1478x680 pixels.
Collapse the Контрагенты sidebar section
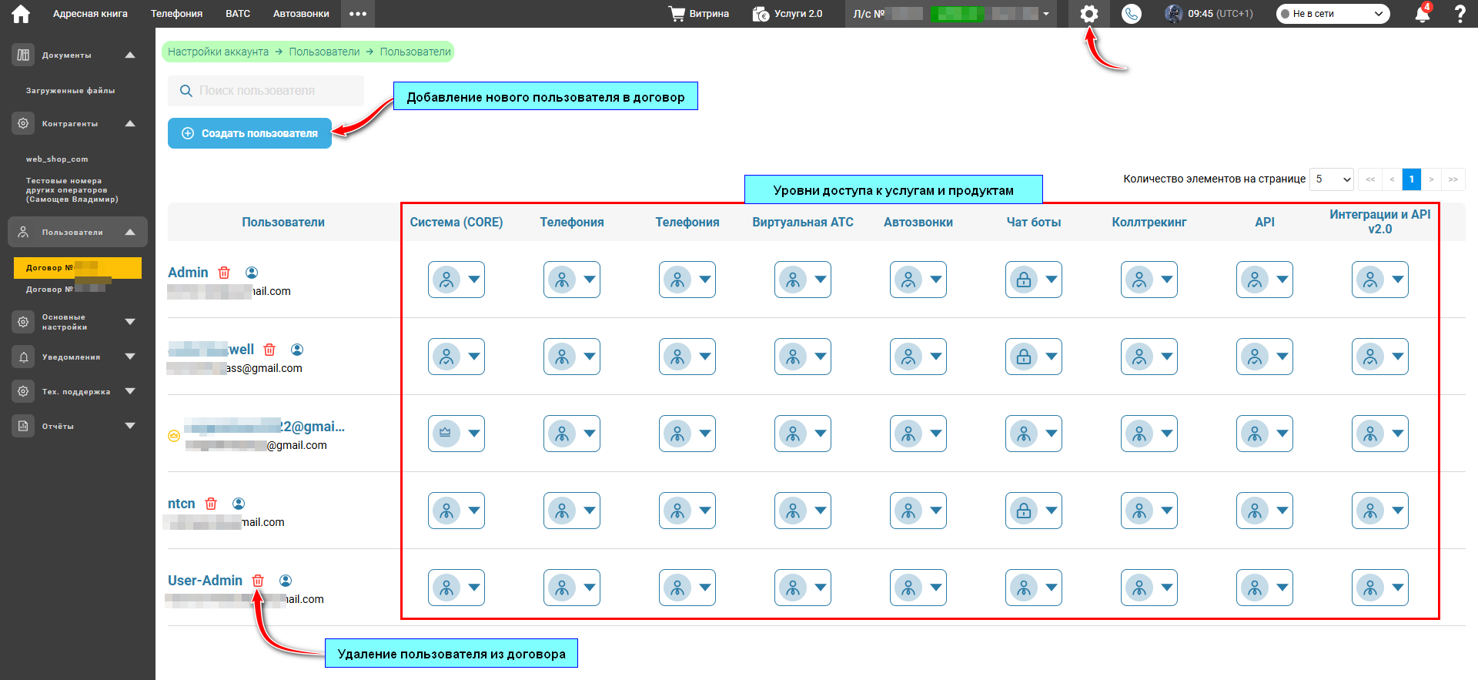click(x=130, y=123)
